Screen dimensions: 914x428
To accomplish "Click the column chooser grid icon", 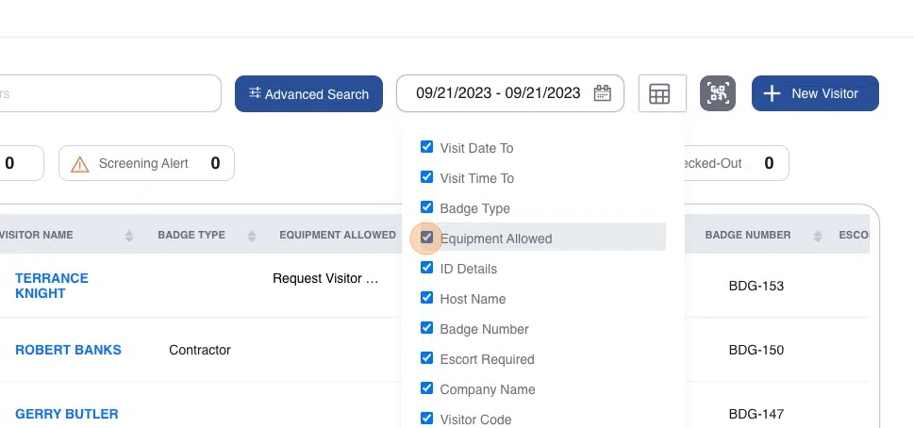I will [659, 94].
